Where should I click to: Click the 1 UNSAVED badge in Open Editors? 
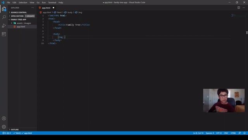pos(30,16)
